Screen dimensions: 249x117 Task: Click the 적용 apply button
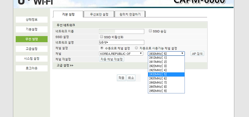tap(121, 78)
